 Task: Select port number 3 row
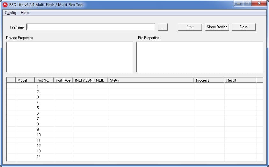134,97
